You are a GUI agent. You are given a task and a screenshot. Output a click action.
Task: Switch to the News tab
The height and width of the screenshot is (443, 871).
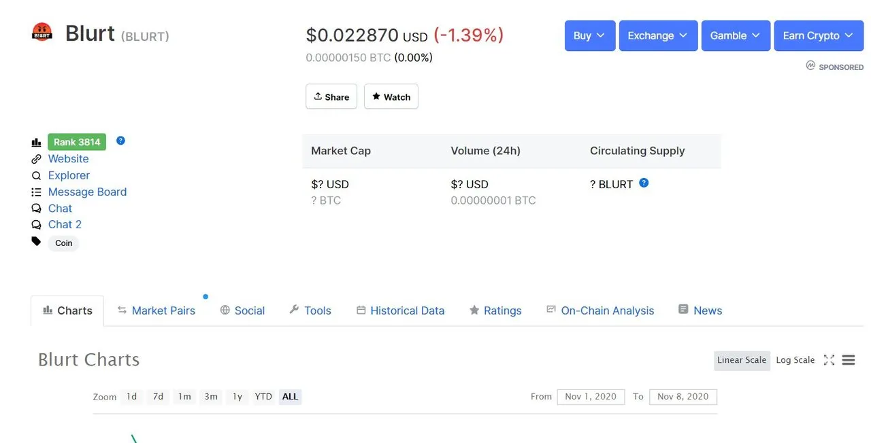click(700, 311)
